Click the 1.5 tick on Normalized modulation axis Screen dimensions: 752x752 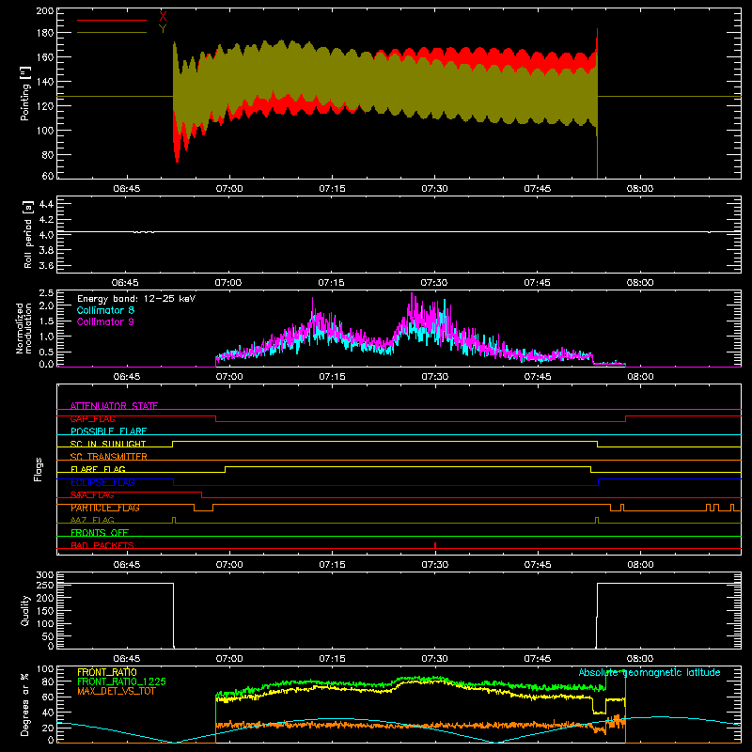46,321
